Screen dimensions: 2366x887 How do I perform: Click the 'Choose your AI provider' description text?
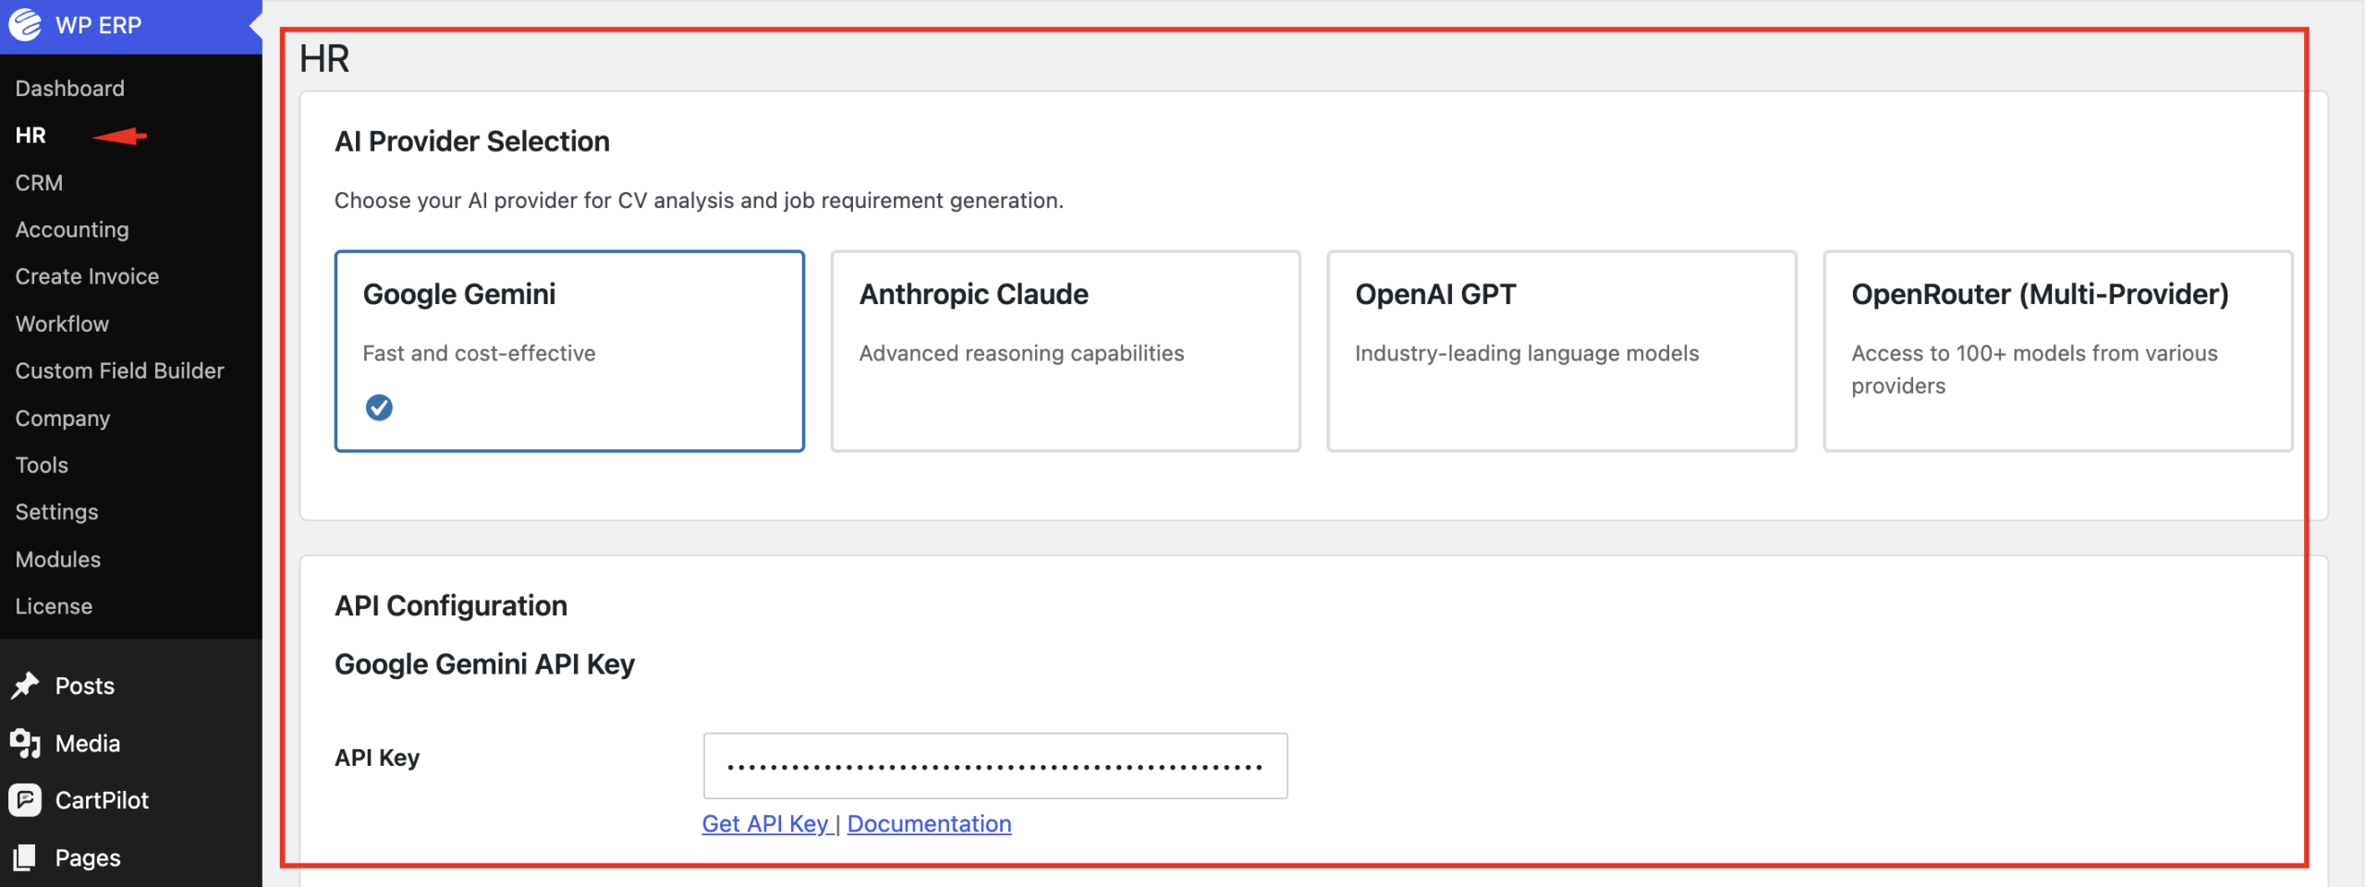click(699, 200)
